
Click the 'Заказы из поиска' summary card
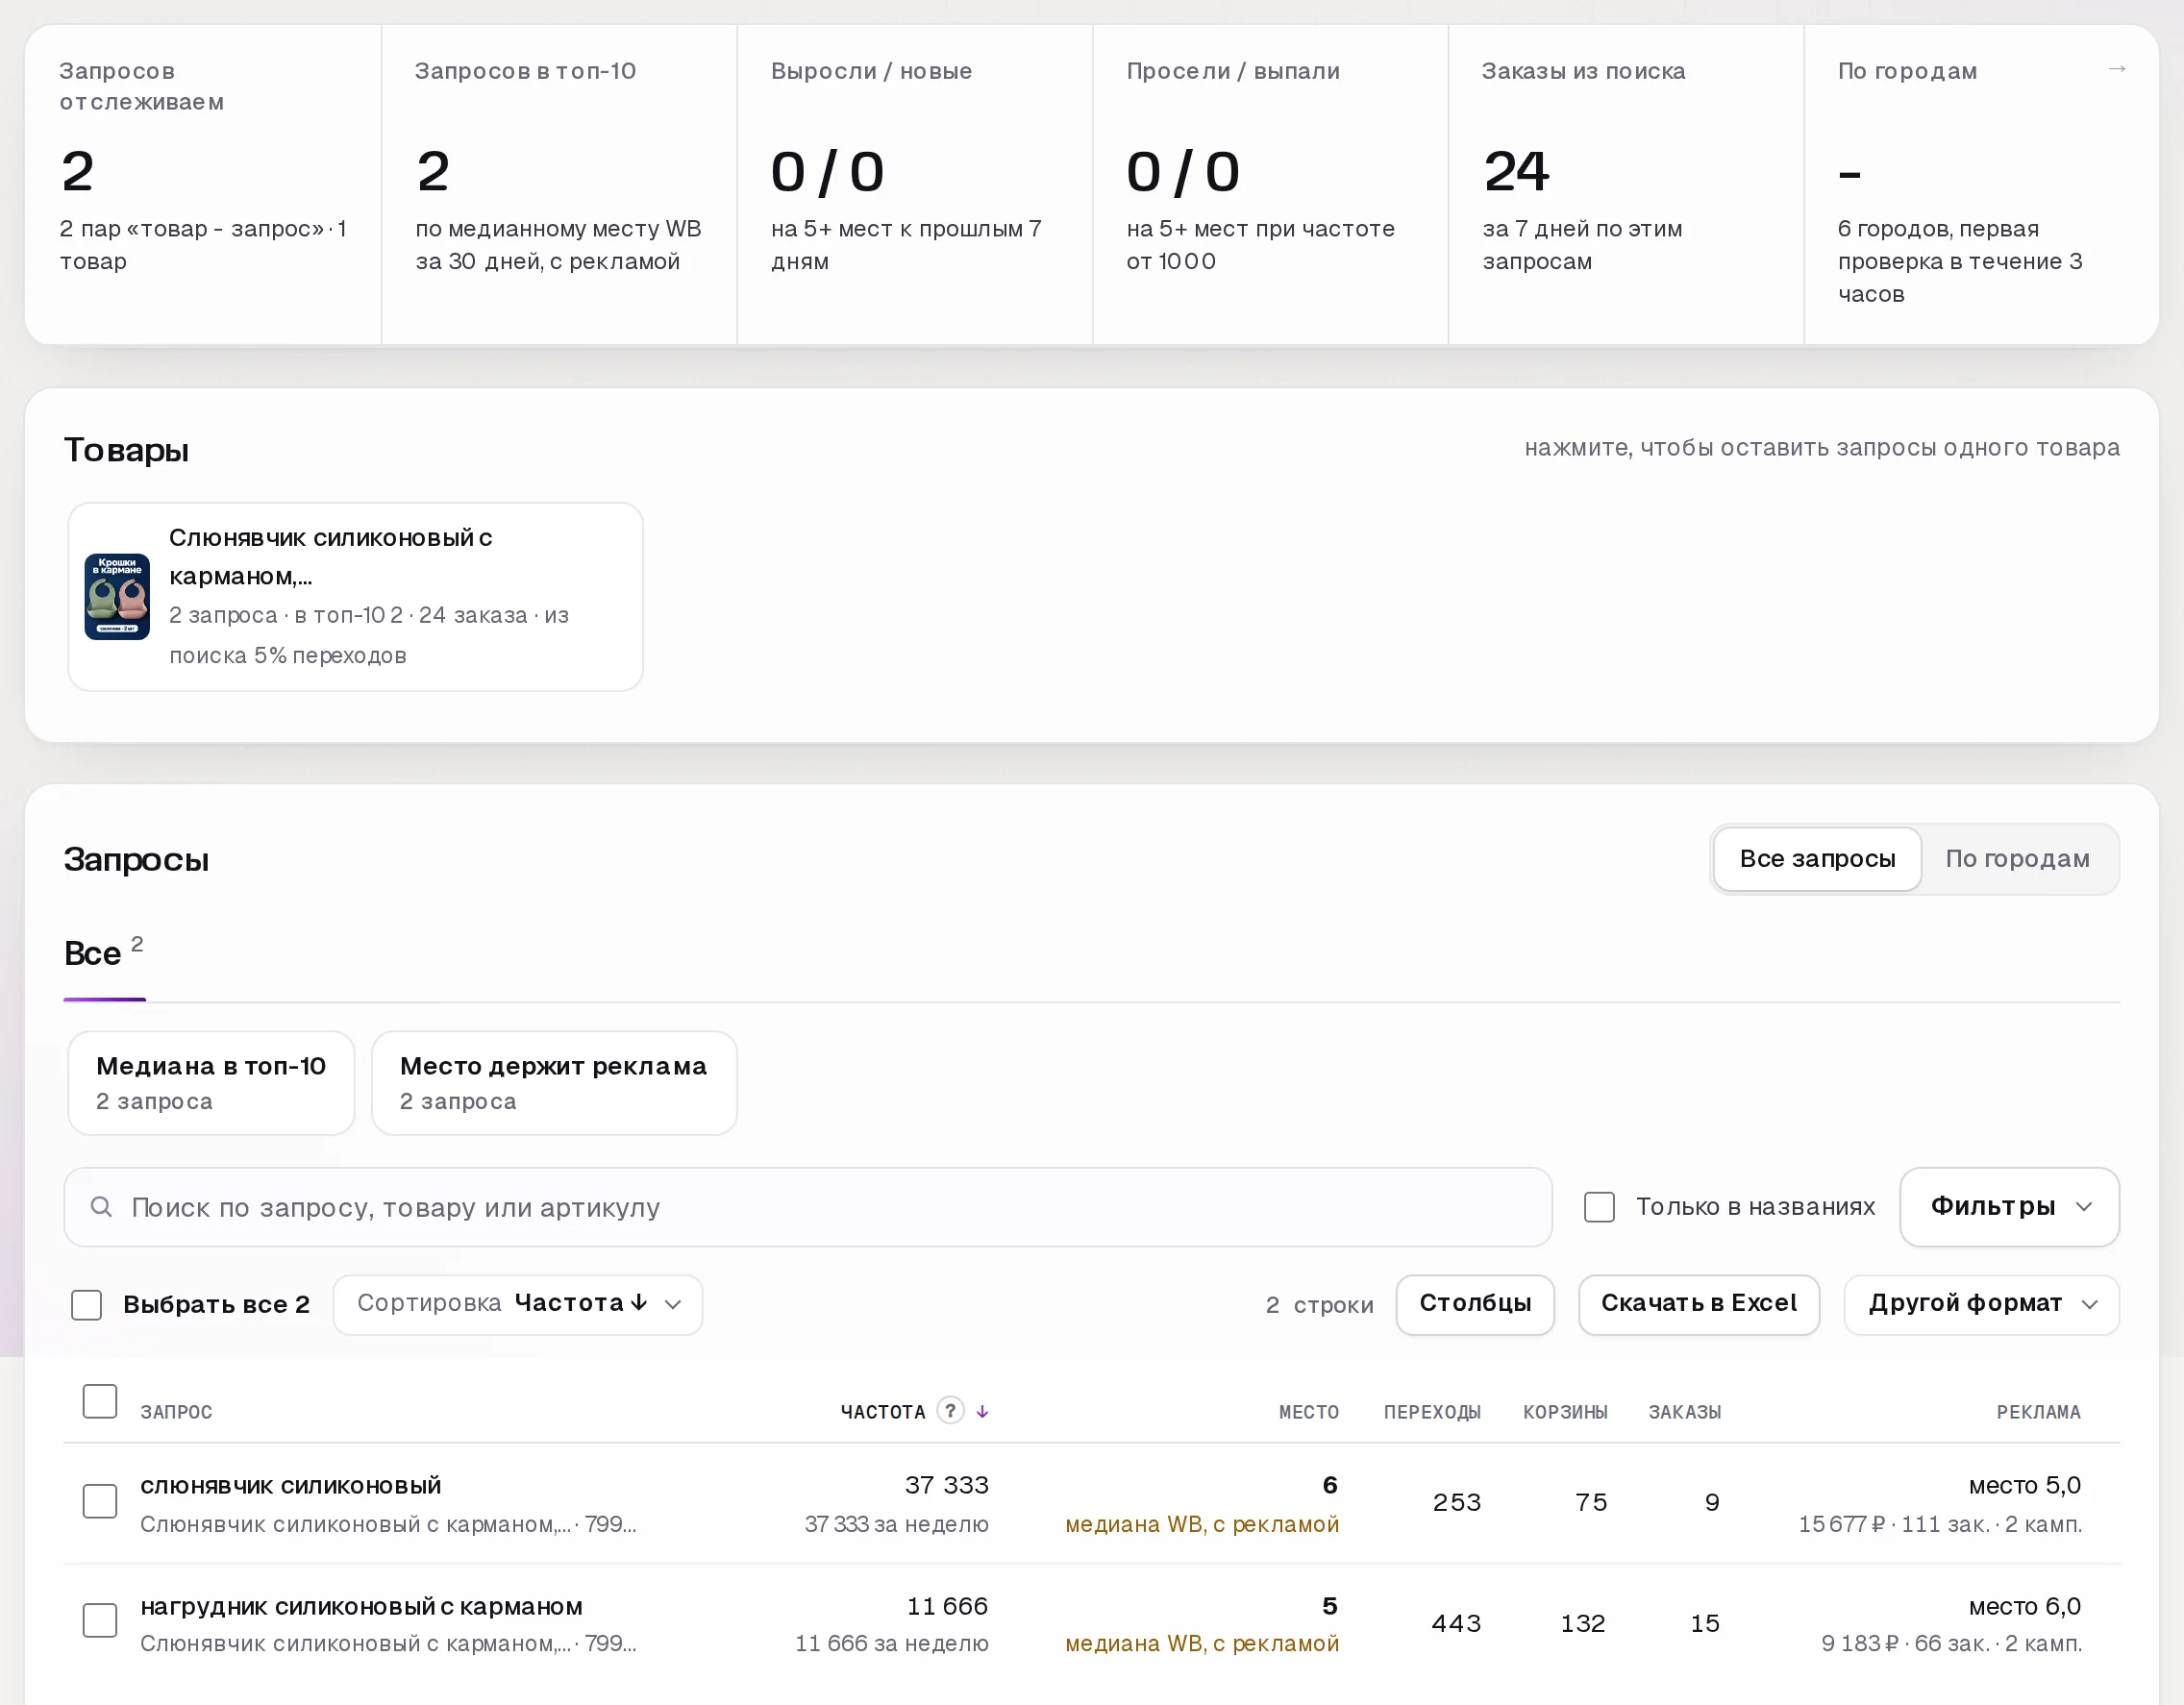1626,185
